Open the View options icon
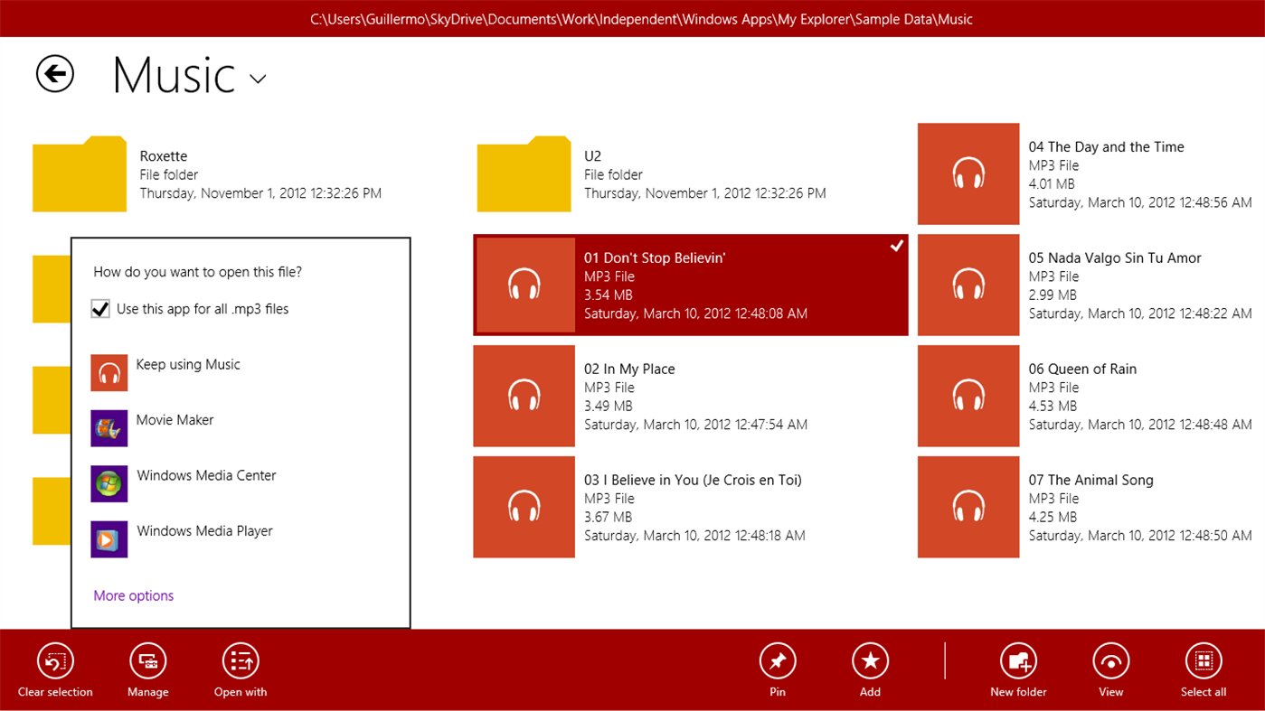Viewport: 1265px width, 711px height. 1110,660
